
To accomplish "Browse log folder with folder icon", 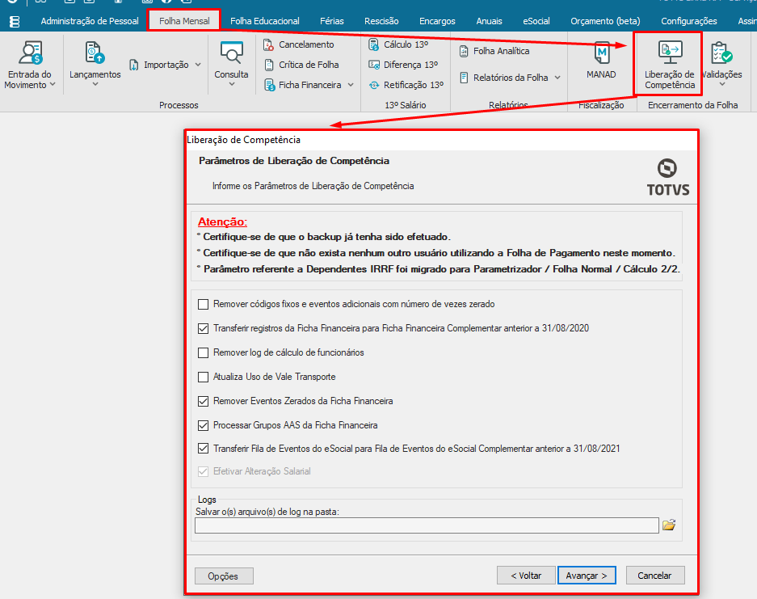I will coord(669,525).
